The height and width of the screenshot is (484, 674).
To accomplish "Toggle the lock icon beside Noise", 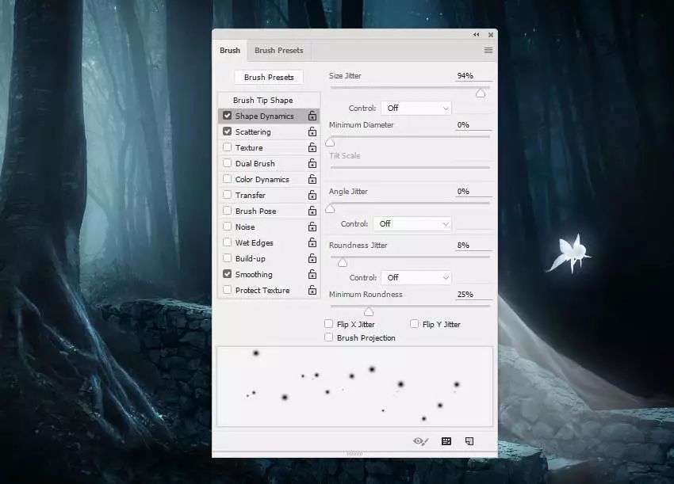I will click(312, 227).
